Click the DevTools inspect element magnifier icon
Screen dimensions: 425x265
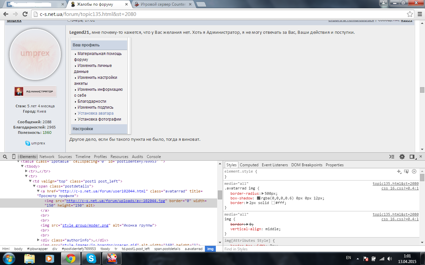point(5,157)
